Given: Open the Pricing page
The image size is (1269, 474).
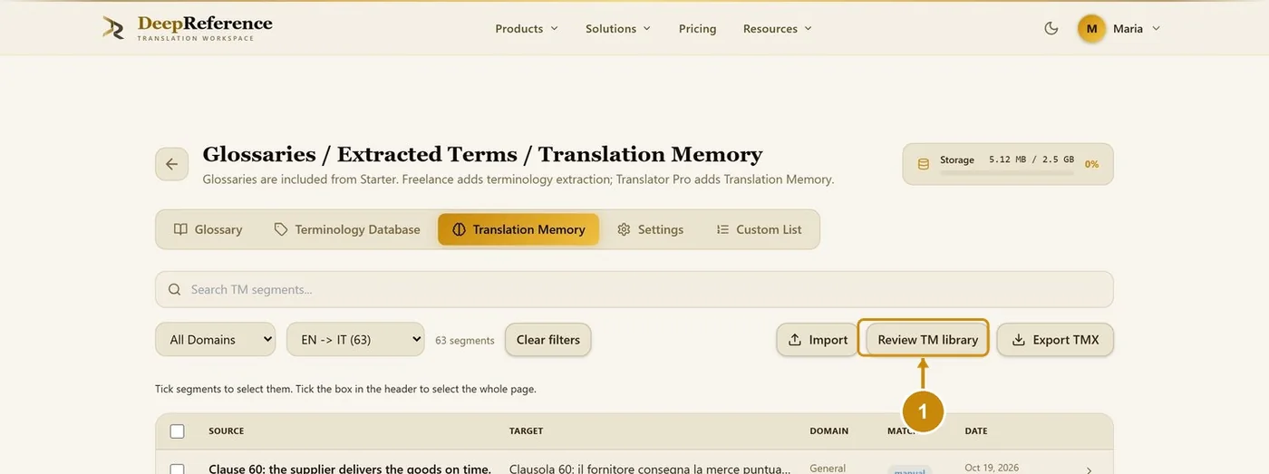Looking at the screenshot, I should (x=697, y=28).
